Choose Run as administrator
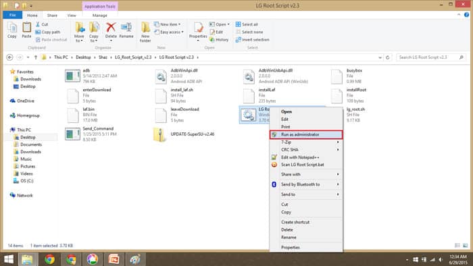The width and height of the screenshot is (473, 266). [x=306, y=134]
